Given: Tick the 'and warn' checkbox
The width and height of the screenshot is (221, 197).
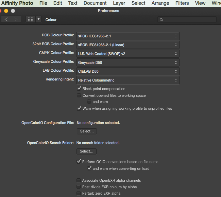Looking at the screenshot, I should tap(89, 102).
